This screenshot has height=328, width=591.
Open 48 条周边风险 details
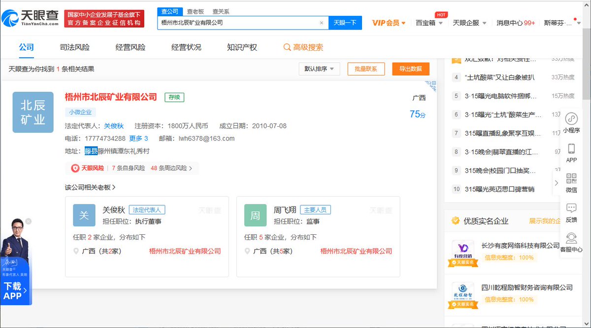point(171,168)
